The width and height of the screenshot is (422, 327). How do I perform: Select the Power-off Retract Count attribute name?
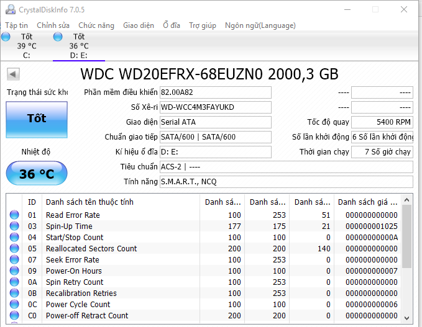[x=87, y=315]
